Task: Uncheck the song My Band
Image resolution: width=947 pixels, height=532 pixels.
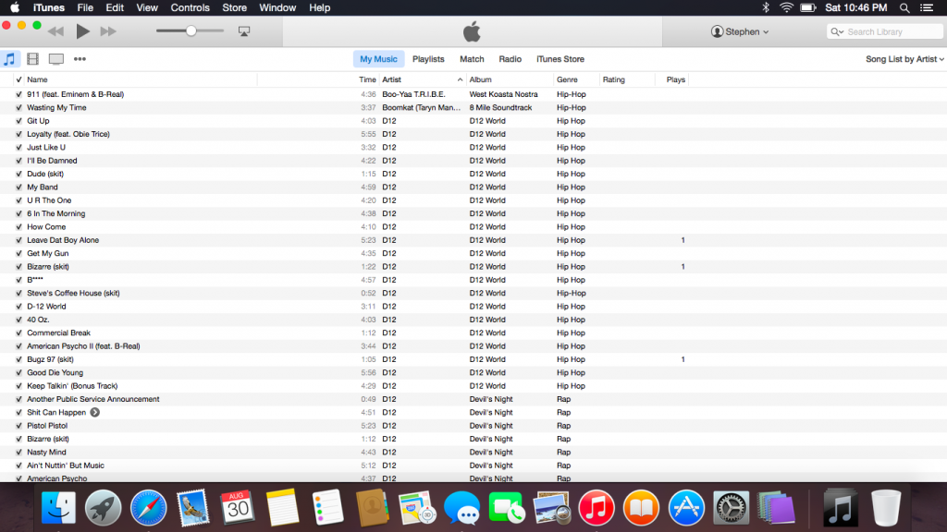Action: click(18, 187)
